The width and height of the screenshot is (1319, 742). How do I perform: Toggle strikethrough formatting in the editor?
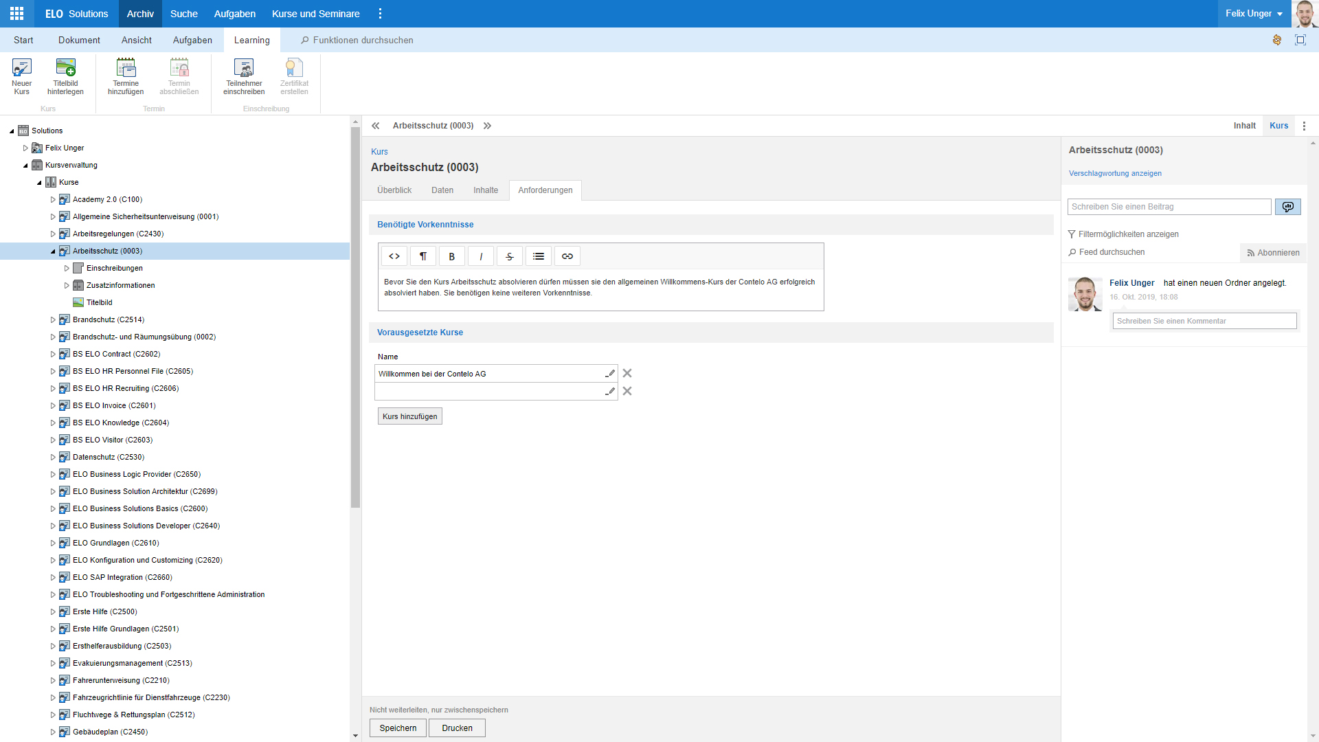tap(509, 256)
